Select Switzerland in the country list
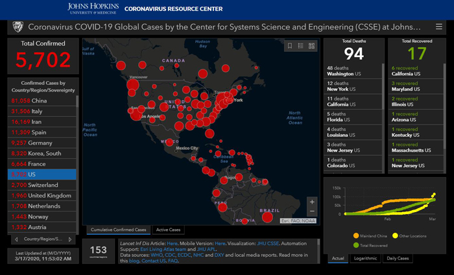Viewport: 454px width, 275px height. click(x=42, y=185)
